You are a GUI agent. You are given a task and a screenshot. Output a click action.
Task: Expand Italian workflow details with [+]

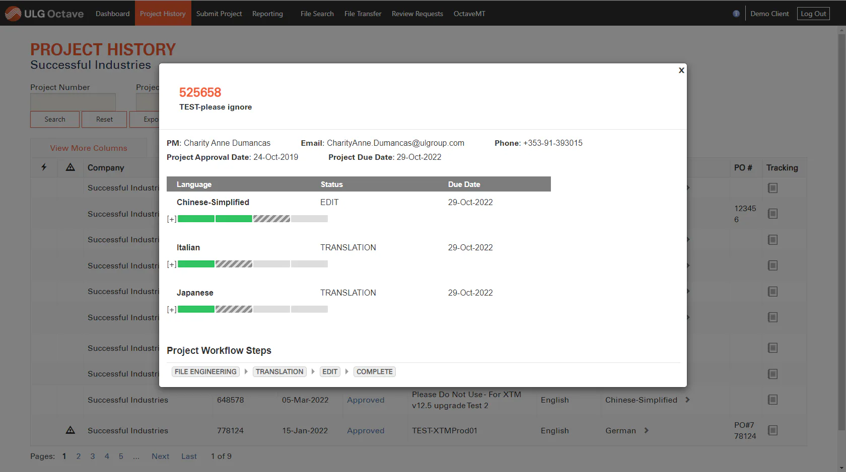(x=172, y=264)
